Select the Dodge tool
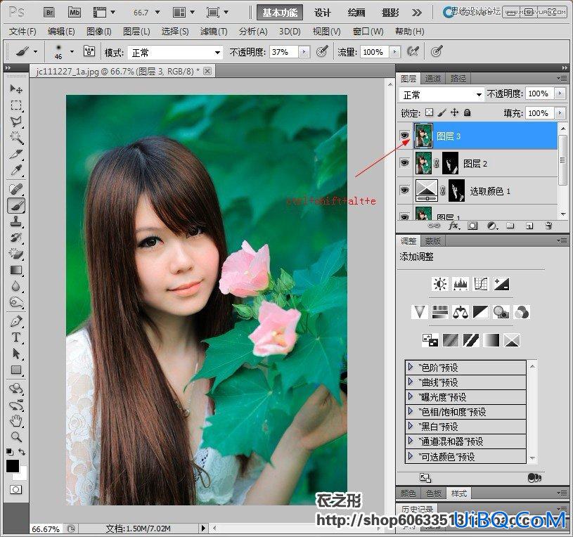The image size is (573, 537). pyautogui.click(x=15, y=303)
